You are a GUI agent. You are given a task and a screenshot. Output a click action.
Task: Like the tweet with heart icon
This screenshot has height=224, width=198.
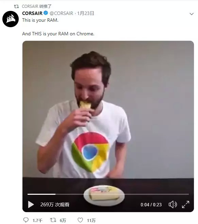pyautogui.click(x=80, y=220)
